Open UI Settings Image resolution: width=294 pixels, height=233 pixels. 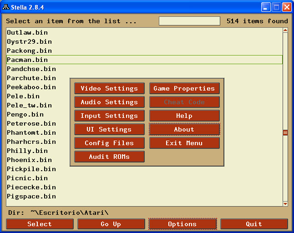109,129
